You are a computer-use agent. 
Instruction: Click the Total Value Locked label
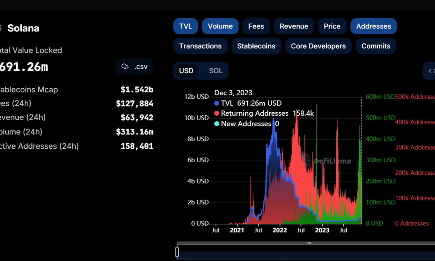tap(31, 50)
